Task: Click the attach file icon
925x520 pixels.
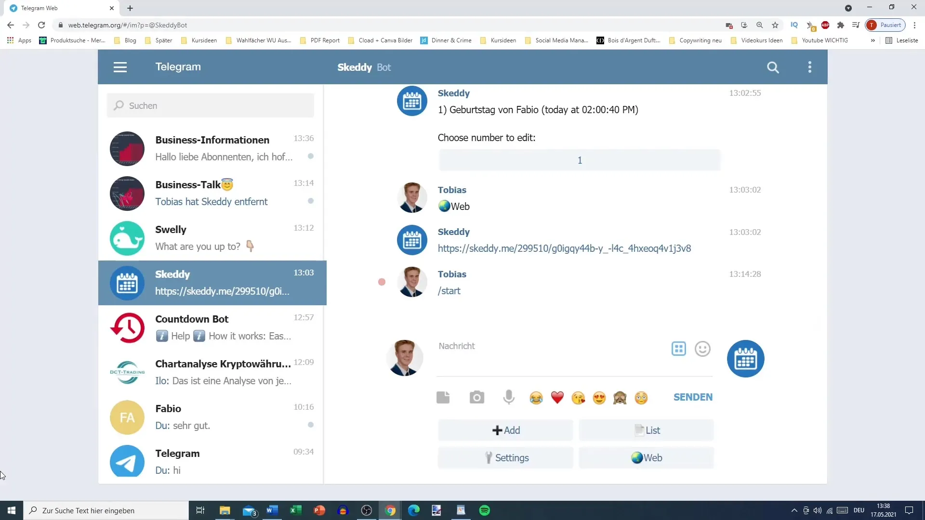Action: pyautogui.click(x=443, y=398)
